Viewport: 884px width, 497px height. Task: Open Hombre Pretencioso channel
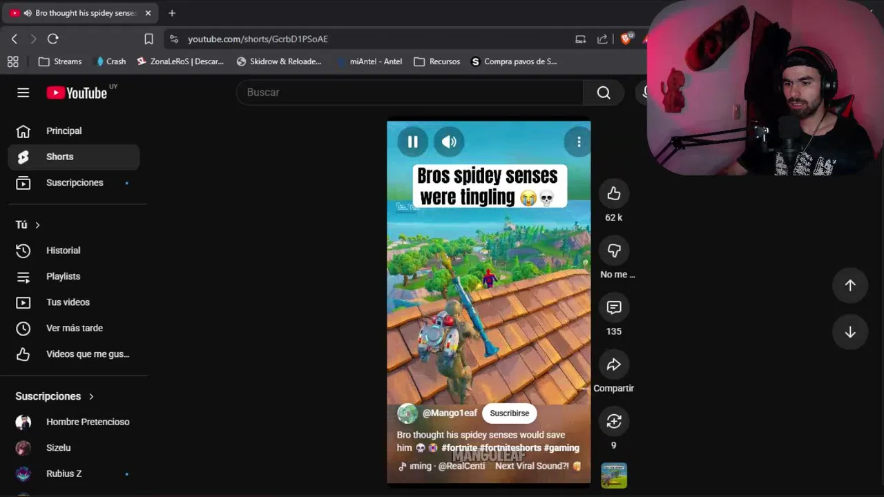click(74, 422)
